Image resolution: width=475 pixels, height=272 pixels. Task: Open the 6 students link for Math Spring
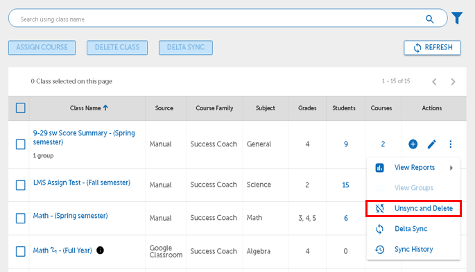345,218
